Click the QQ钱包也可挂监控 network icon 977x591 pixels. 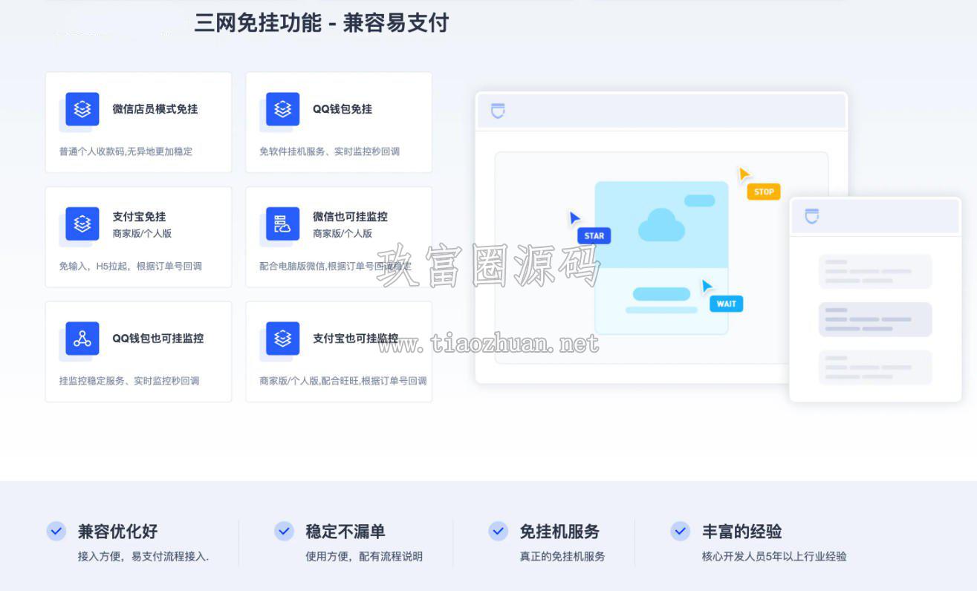[x=82, y=339]
